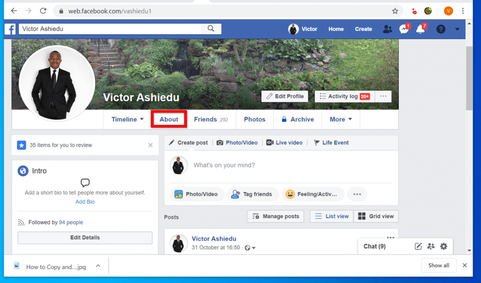Open the Chat (9) panel
The width and height of the screenshot is (481, 283).
click(x=374, y=246)
